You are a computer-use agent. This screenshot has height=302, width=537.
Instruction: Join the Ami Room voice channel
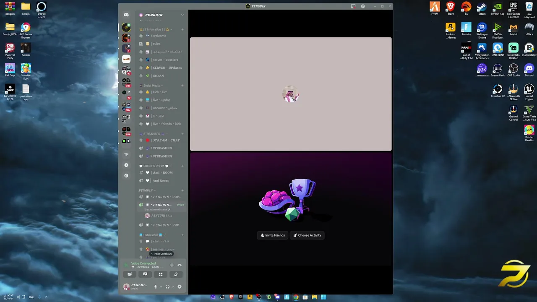pos(162,180)
